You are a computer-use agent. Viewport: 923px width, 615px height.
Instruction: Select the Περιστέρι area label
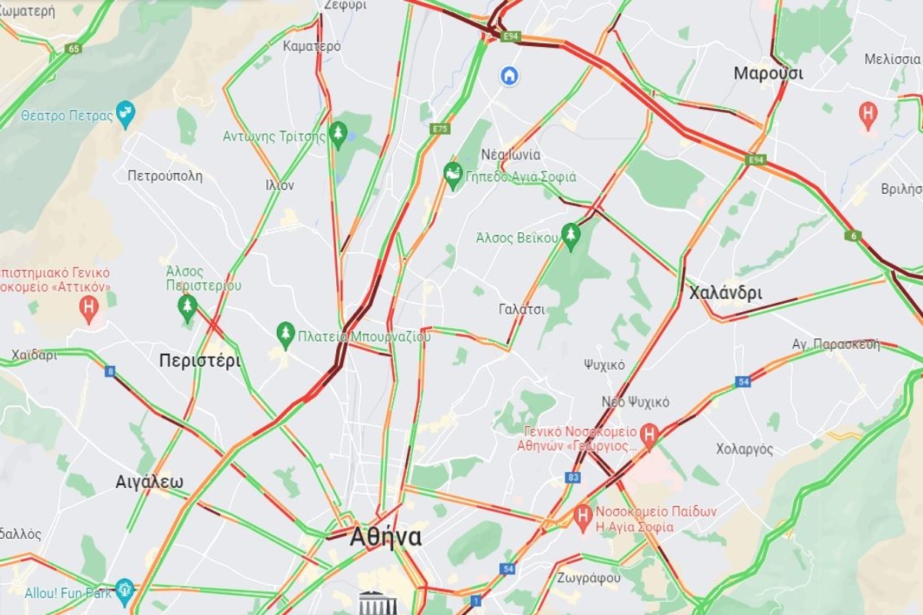click(x=199, y=361)
